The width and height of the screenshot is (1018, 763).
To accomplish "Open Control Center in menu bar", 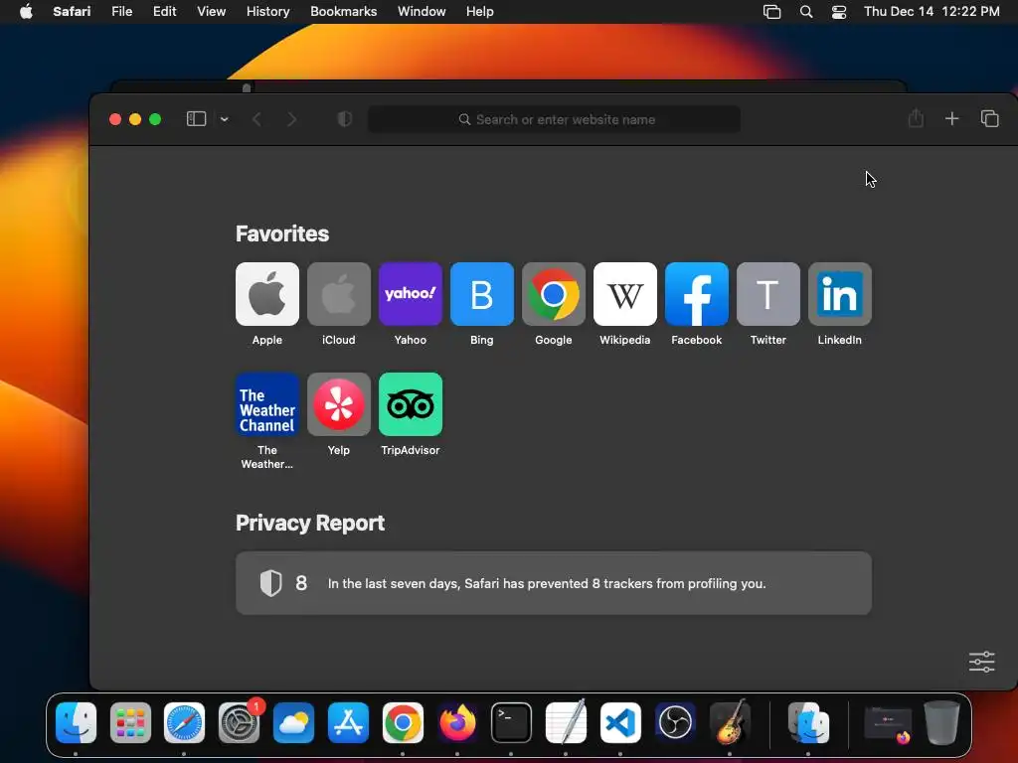I will pyautogui.click(x=839, y=11).
